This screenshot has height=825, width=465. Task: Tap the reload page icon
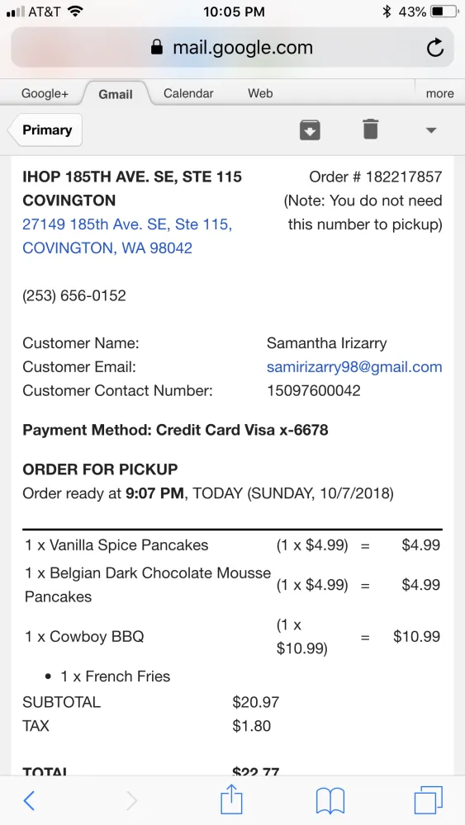click(435, 48)
